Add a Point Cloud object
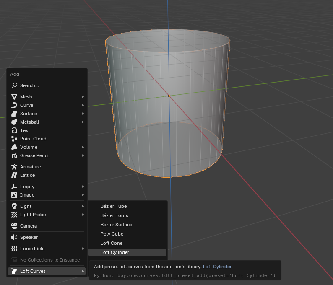The width and height of the screenshot is (333, 285). pos(47,139)
